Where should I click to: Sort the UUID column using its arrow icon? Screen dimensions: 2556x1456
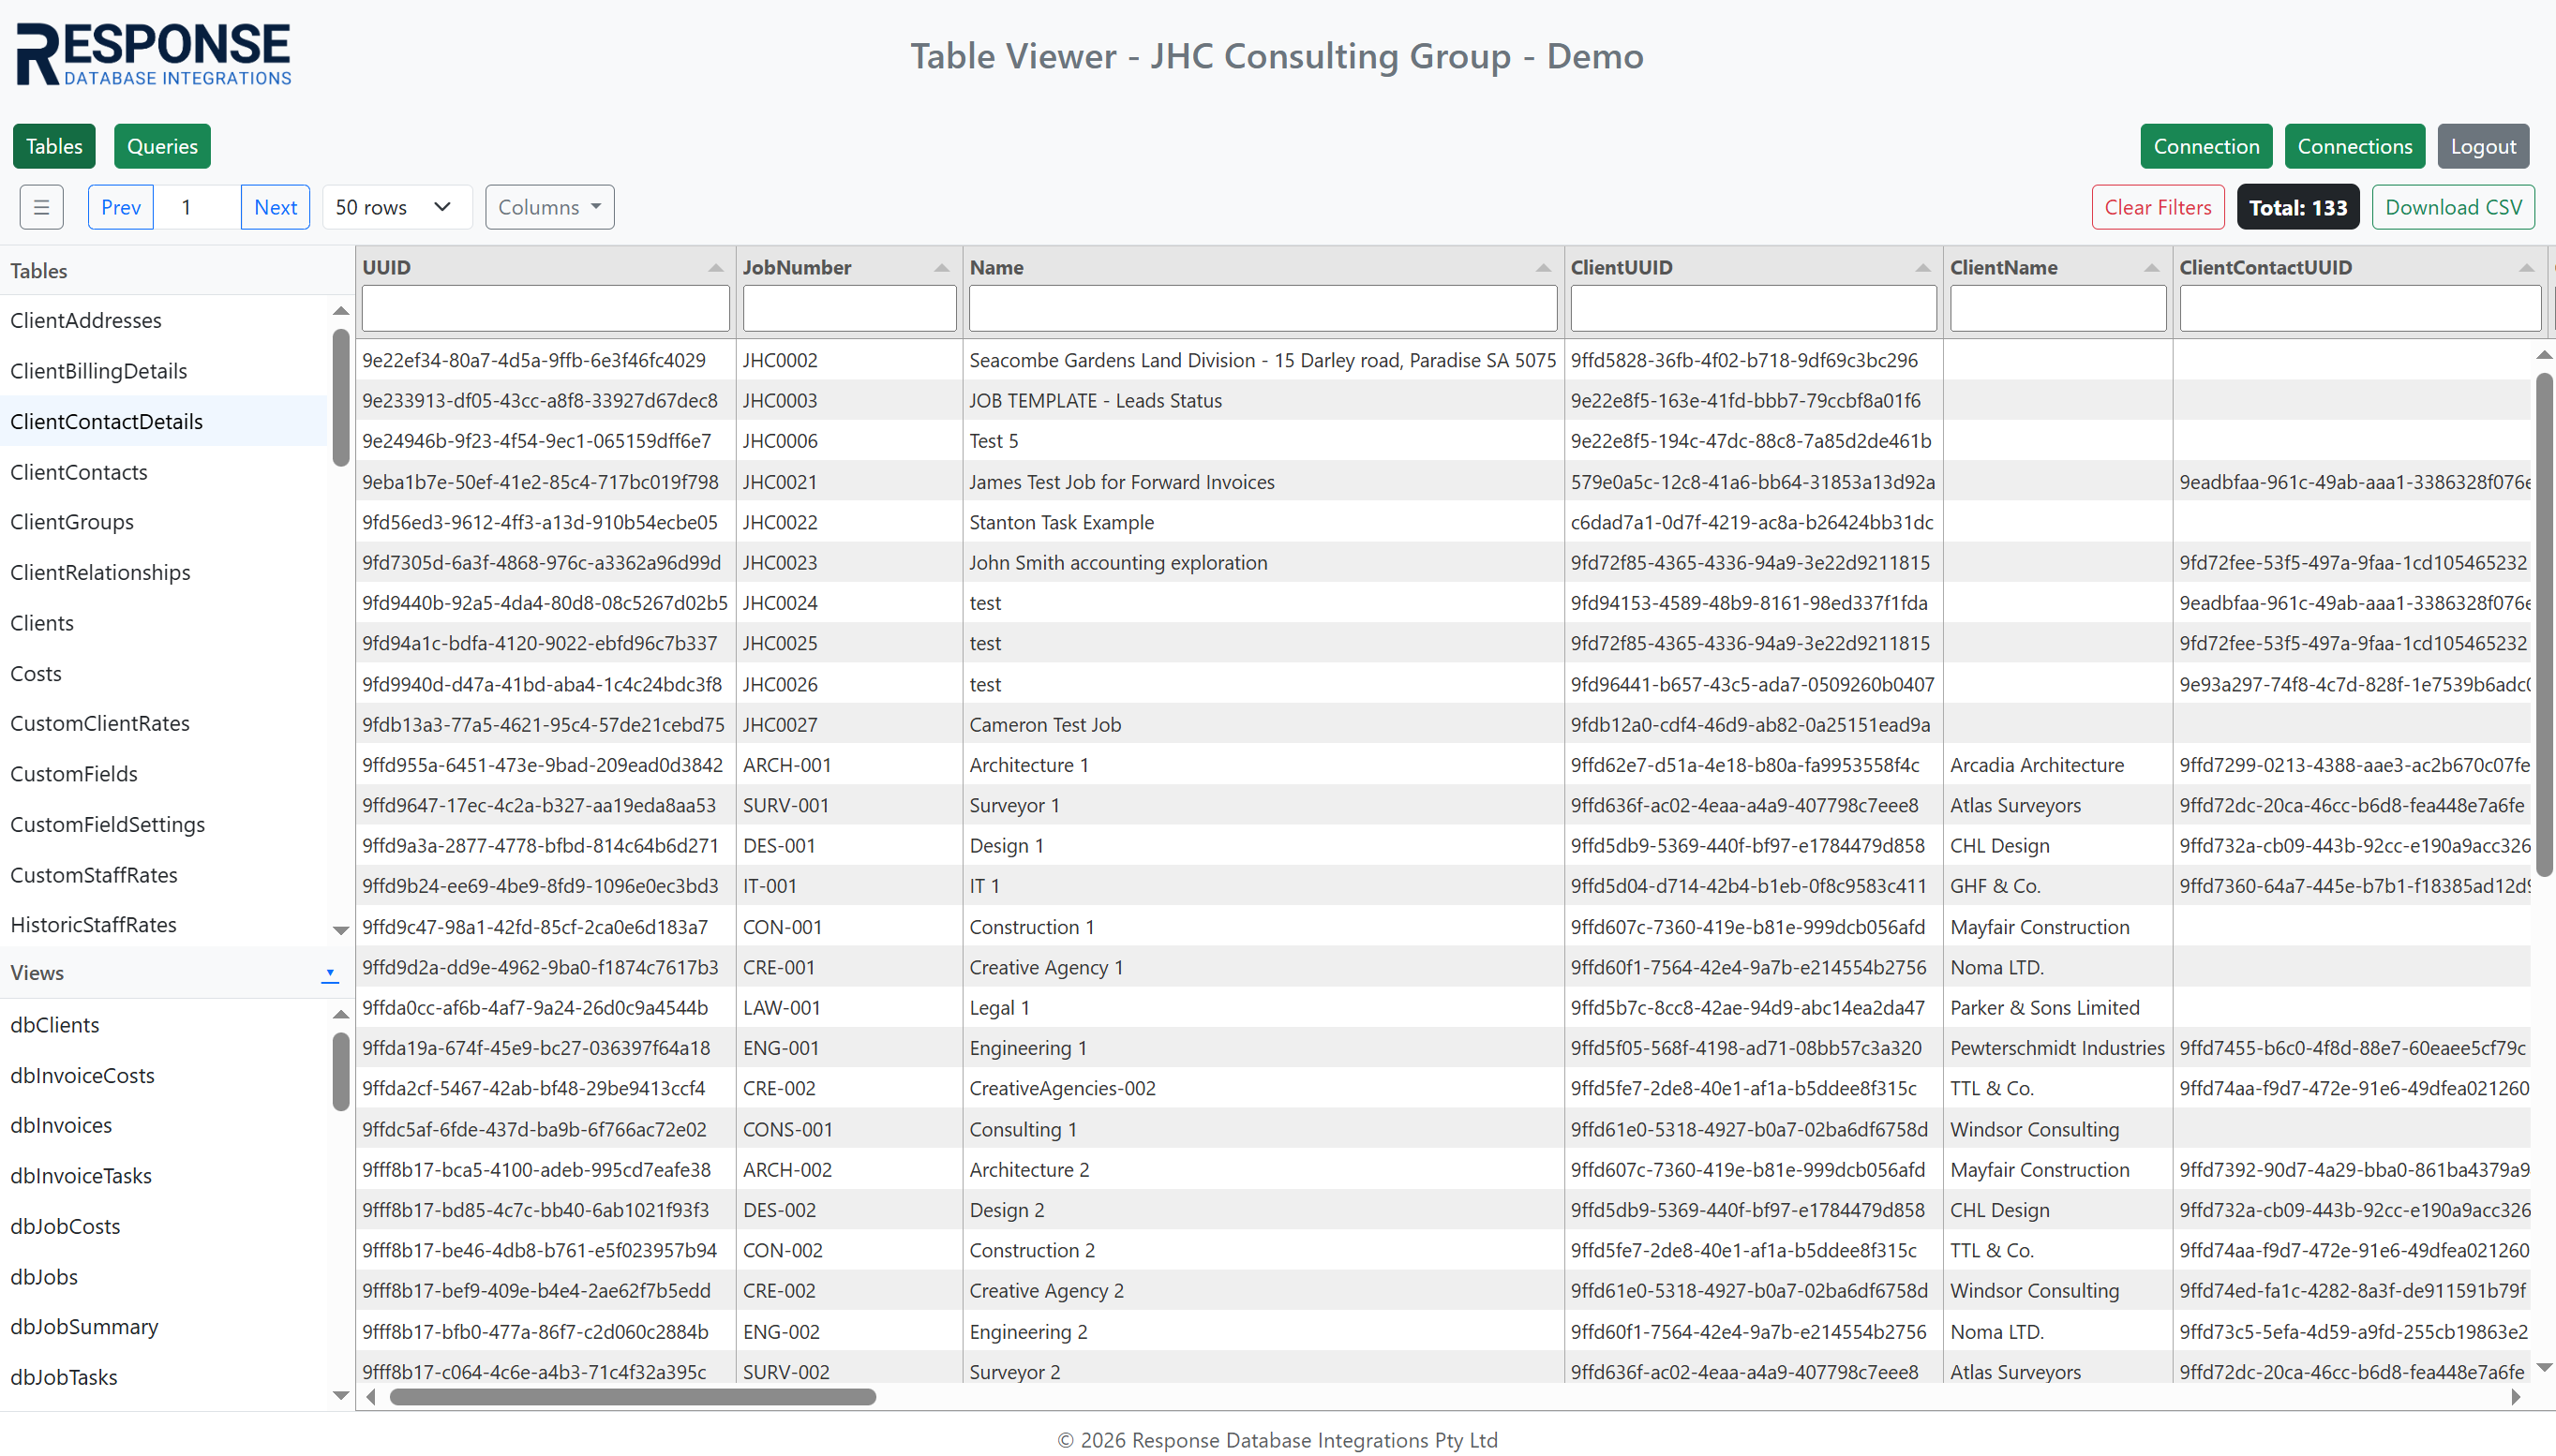(716, 268)
